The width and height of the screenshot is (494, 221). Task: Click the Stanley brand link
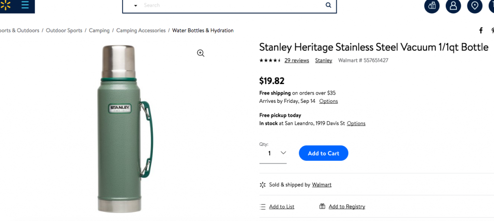pos(324,60)
